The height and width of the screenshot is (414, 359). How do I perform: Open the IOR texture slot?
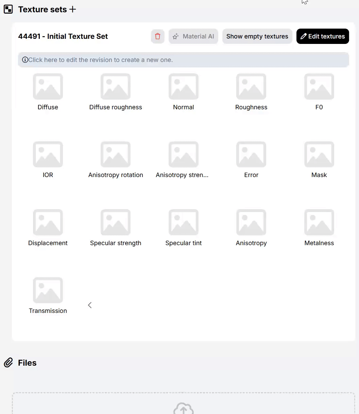(48, 154)
